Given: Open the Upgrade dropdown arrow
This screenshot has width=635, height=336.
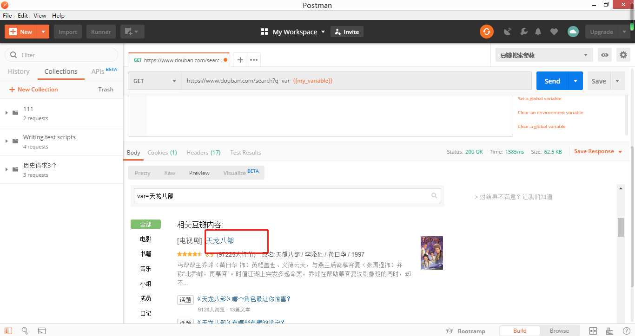Looking at the screenshot, I should click(624, 32).
